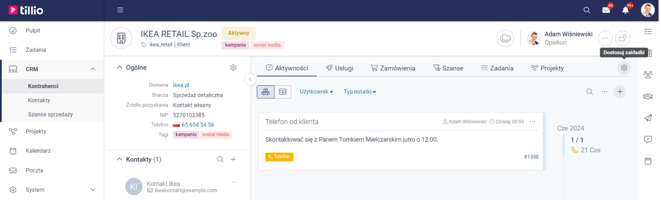Image resolution: width=661 pixels, height=200 pixels.
Task: Collapse the Kontakty (1) section
Action: tap(120, 159)
